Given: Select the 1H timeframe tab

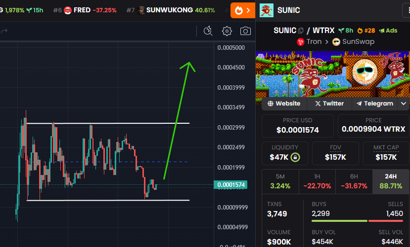Looking at the screenshot, I should 317,181.
